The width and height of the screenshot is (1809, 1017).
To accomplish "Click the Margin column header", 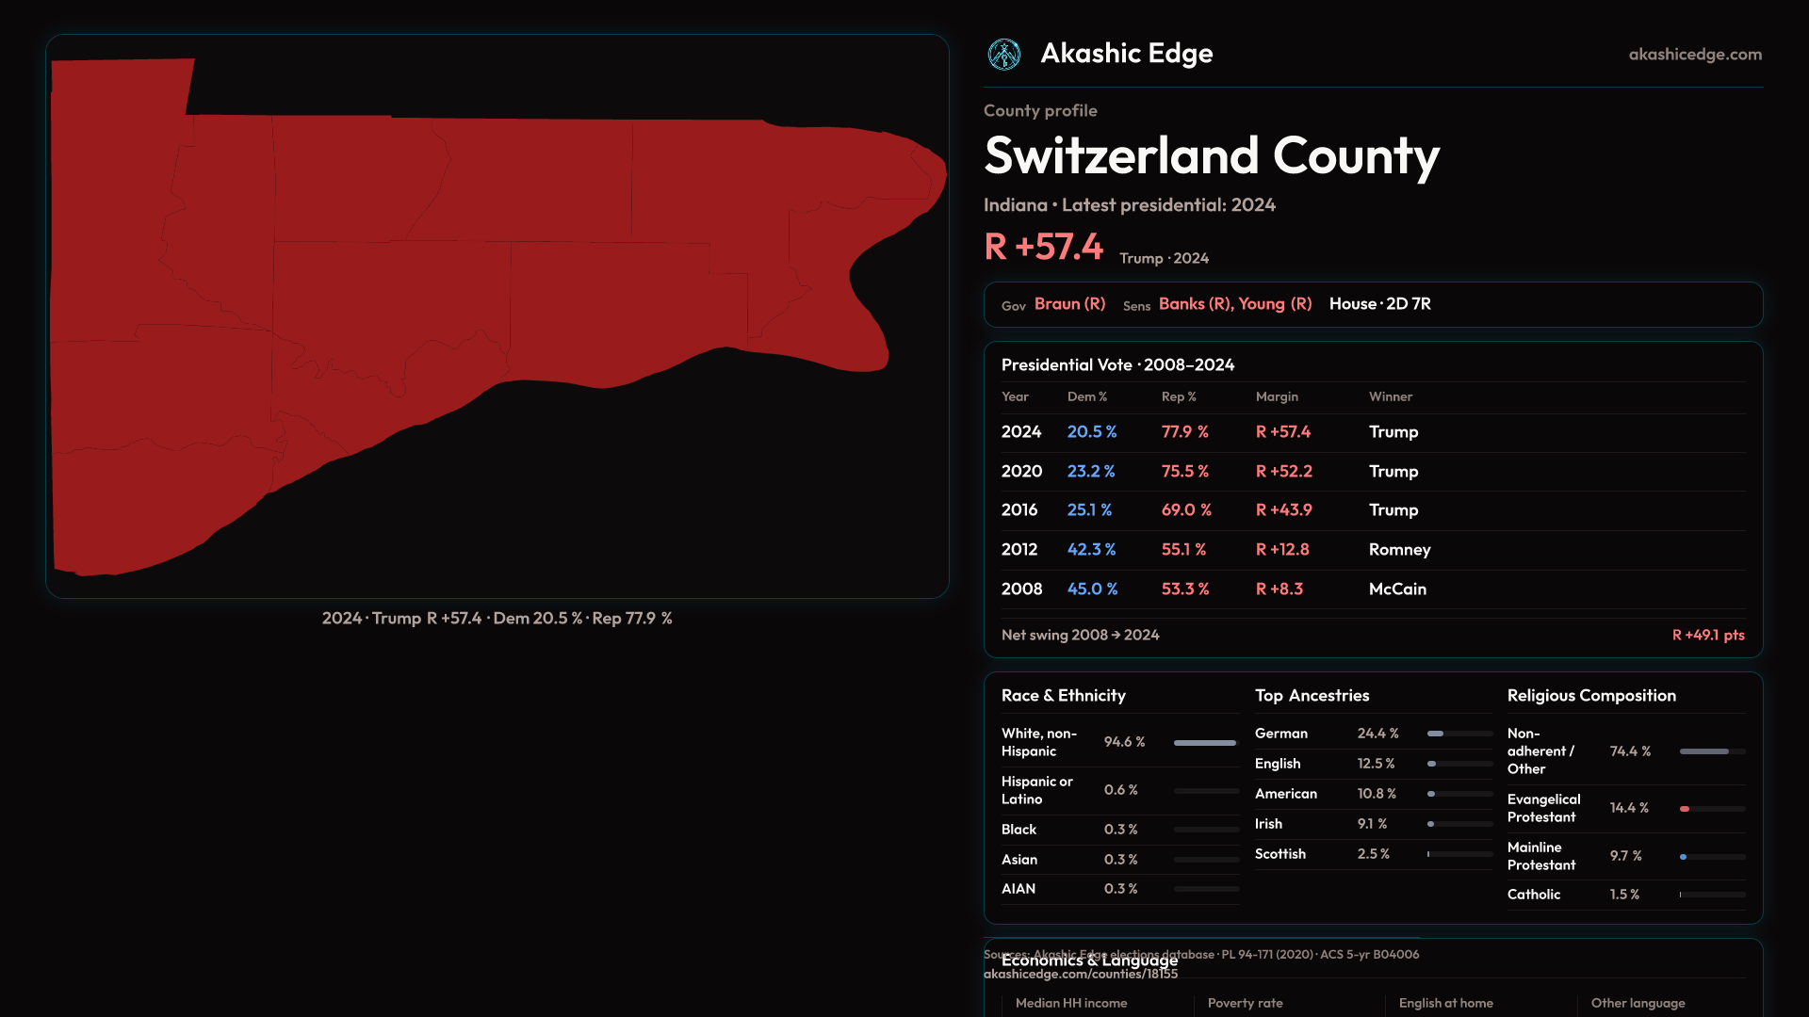I will (1277, 397).
